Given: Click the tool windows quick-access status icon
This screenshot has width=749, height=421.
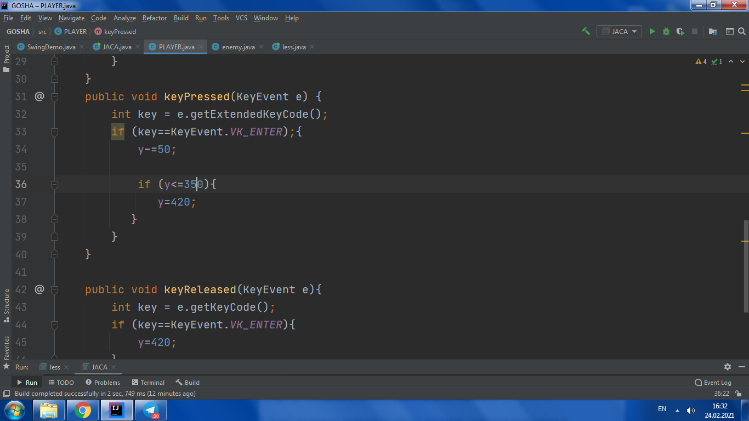Looking at the screenshot, I should click(x=7, y=394).
